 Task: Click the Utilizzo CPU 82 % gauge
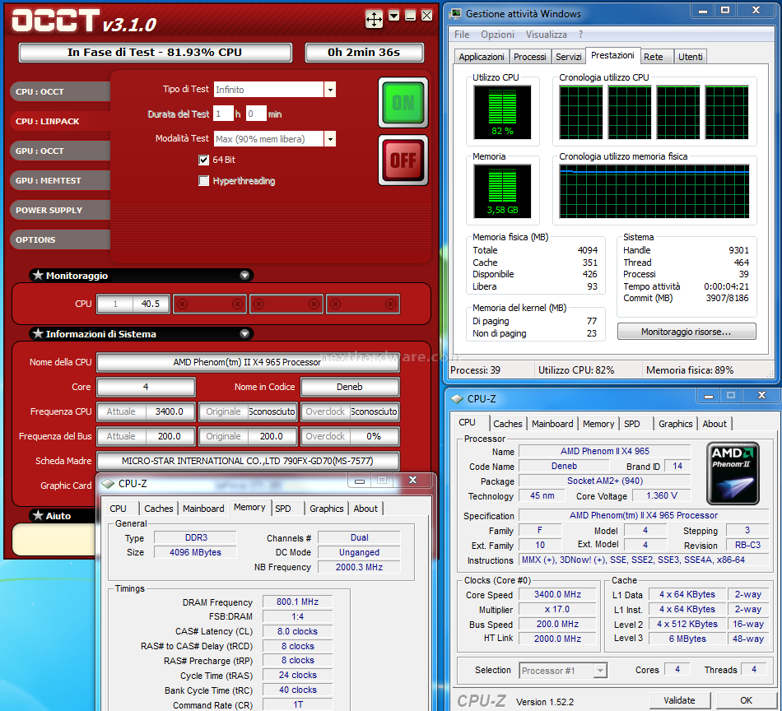point(502,112)
